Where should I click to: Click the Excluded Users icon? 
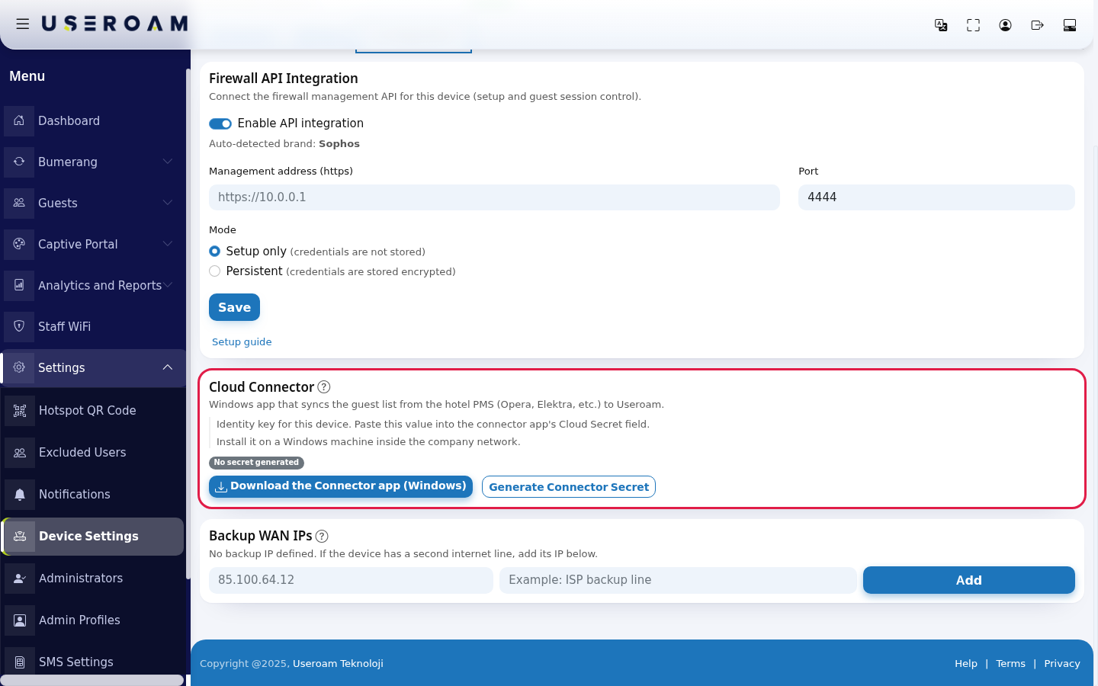point(20,452)
